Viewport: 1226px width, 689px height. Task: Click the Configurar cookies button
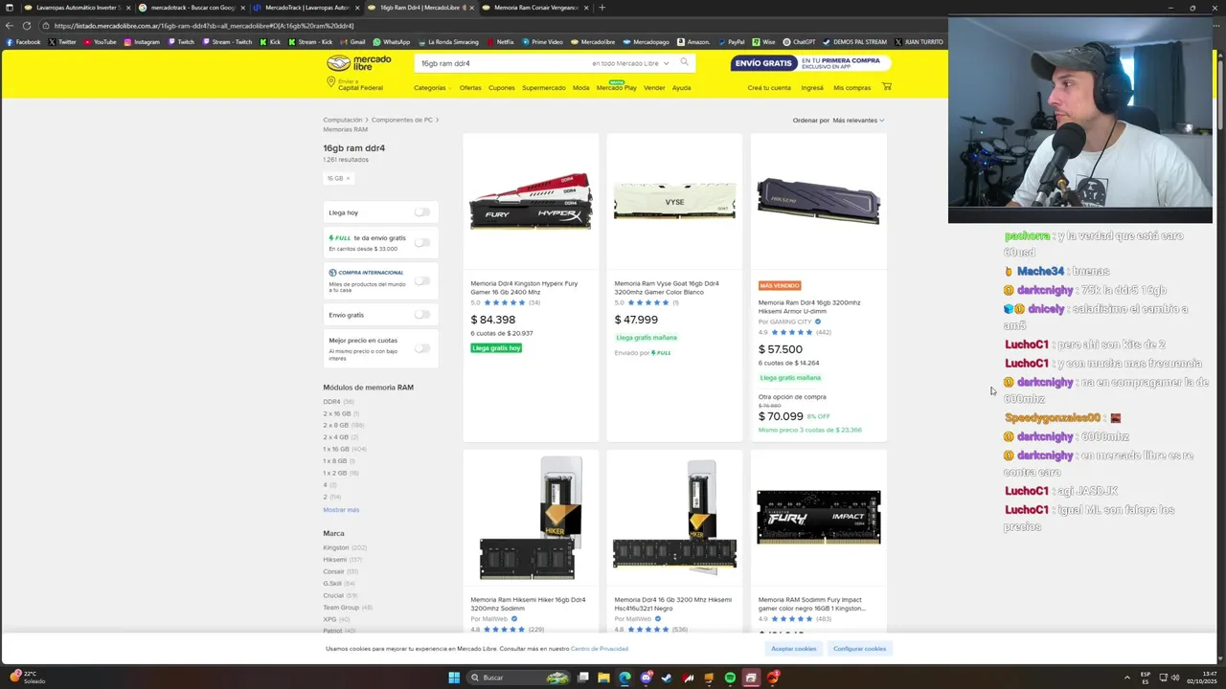859,649
